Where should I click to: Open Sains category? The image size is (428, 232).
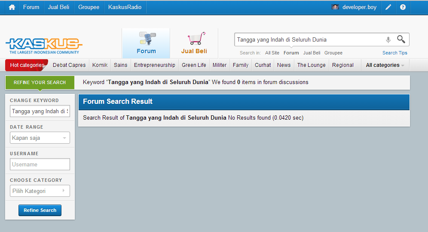pyautogui.click(x=121, y=65)
